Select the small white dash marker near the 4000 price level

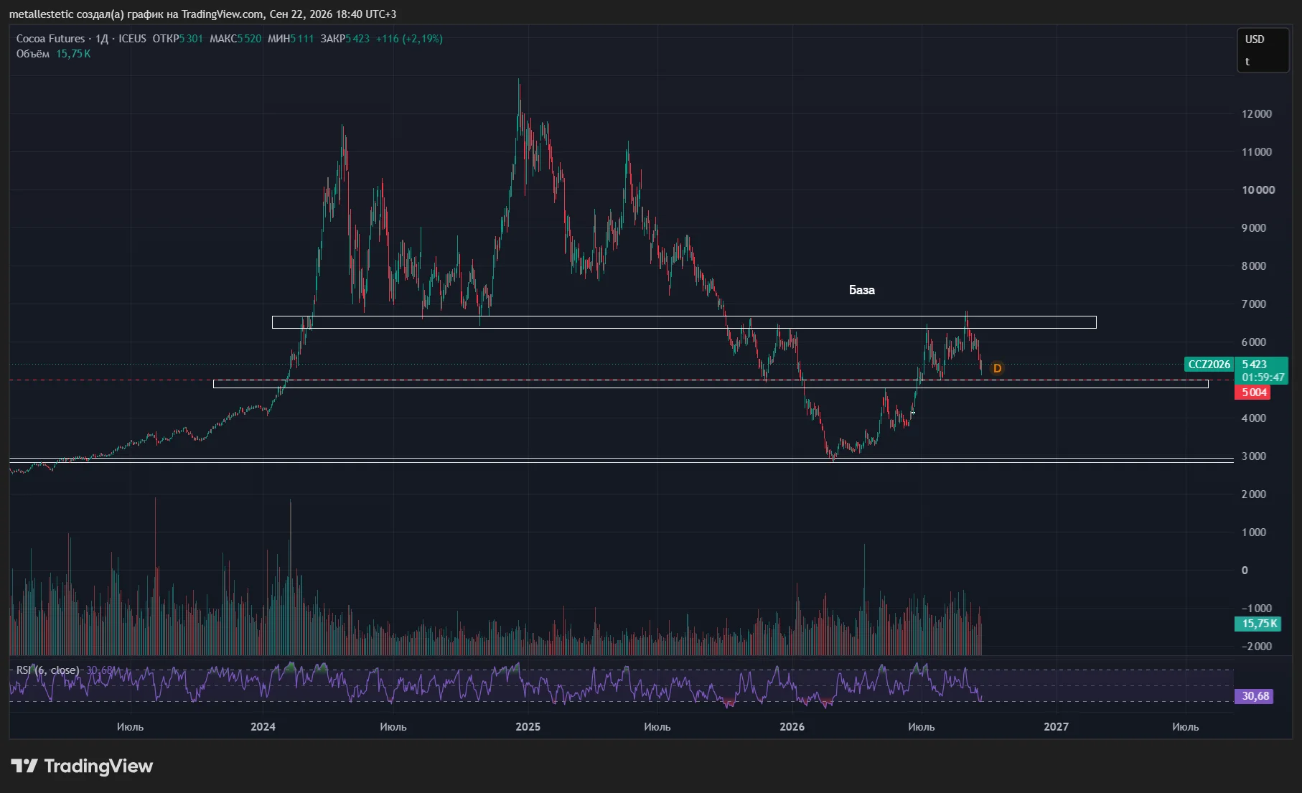[x=912, y=413]
